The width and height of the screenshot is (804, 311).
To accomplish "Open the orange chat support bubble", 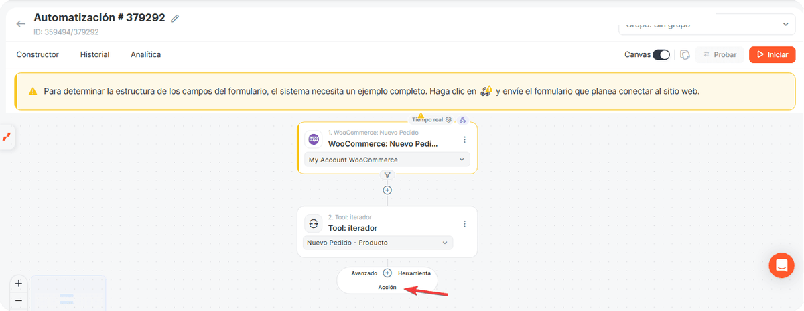I will [781, 265].
